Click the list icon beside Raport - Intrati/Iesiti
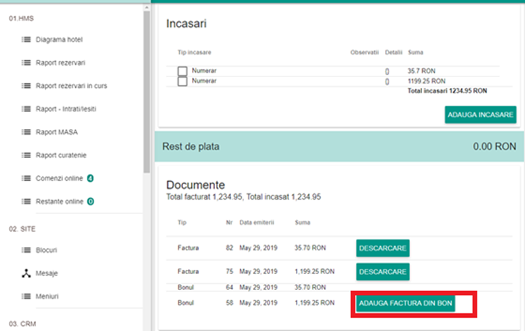The width and height of the screenshot is (525, 331). tap(26, 109)
